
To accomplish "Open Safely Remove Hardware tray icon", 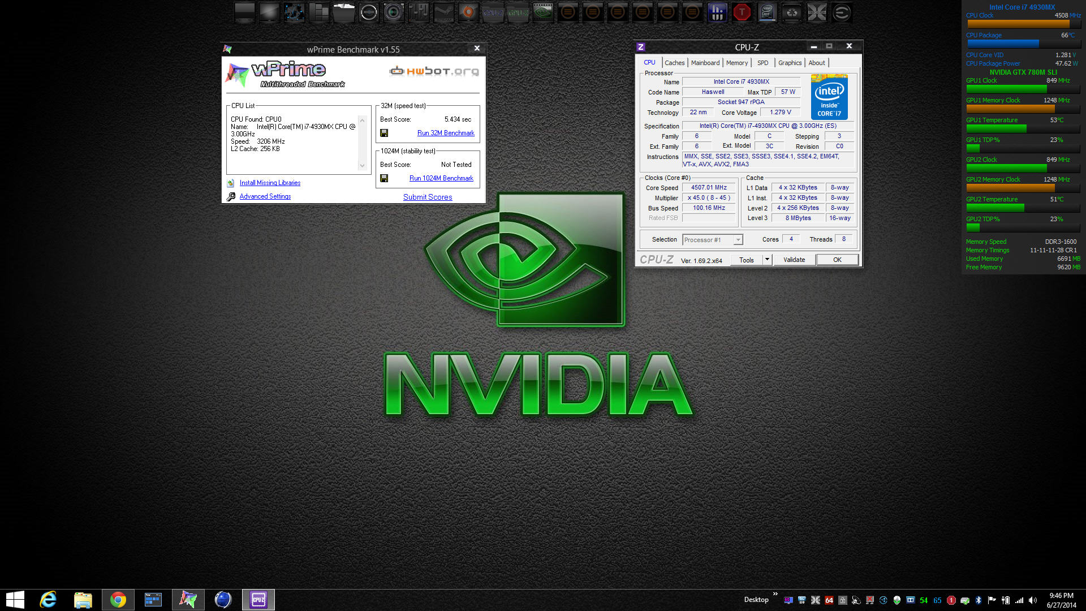I will point(965,600).
